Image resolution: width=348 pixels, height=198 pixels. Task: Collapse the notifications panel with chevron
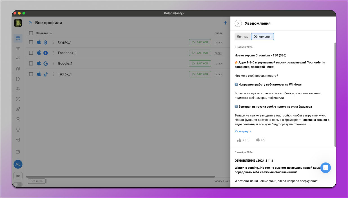(238, 23)
